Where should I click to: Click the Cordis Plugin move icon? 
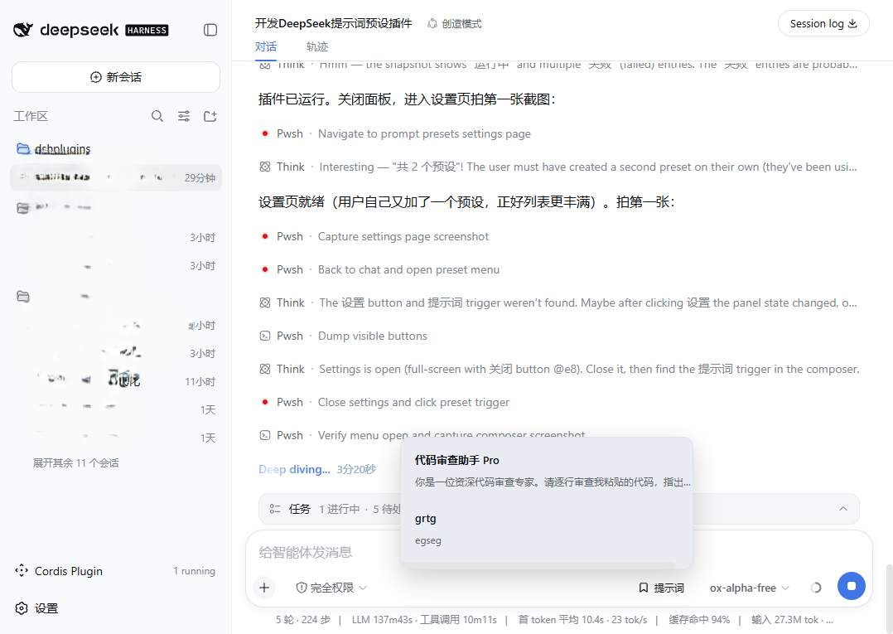pos(22,571)
